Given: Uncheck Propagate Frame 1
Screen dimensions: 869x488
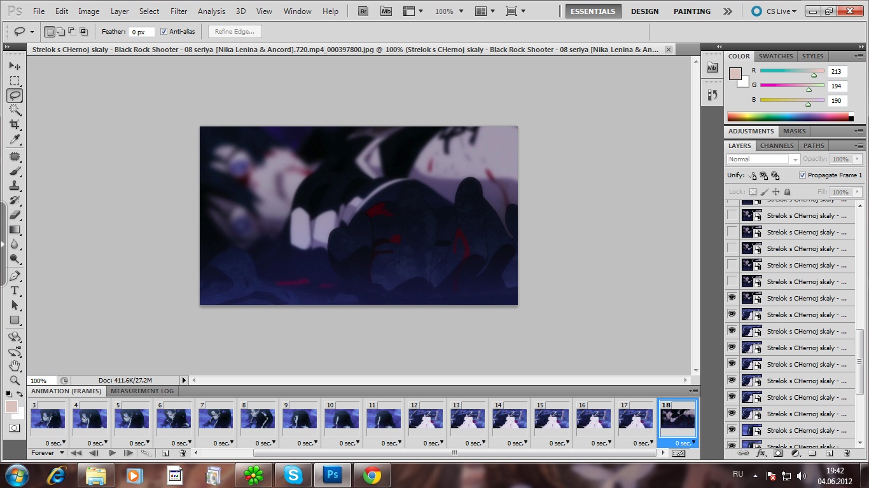Looking at the screenshot, I should [802, 175].
